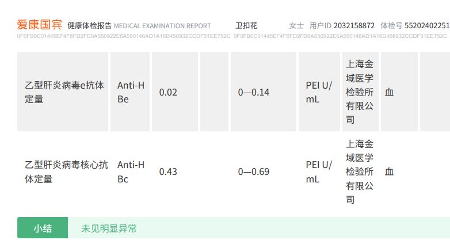The image size is (450, 244).
Task: Select the patient name 卫扣花
Action: [246, 26]
